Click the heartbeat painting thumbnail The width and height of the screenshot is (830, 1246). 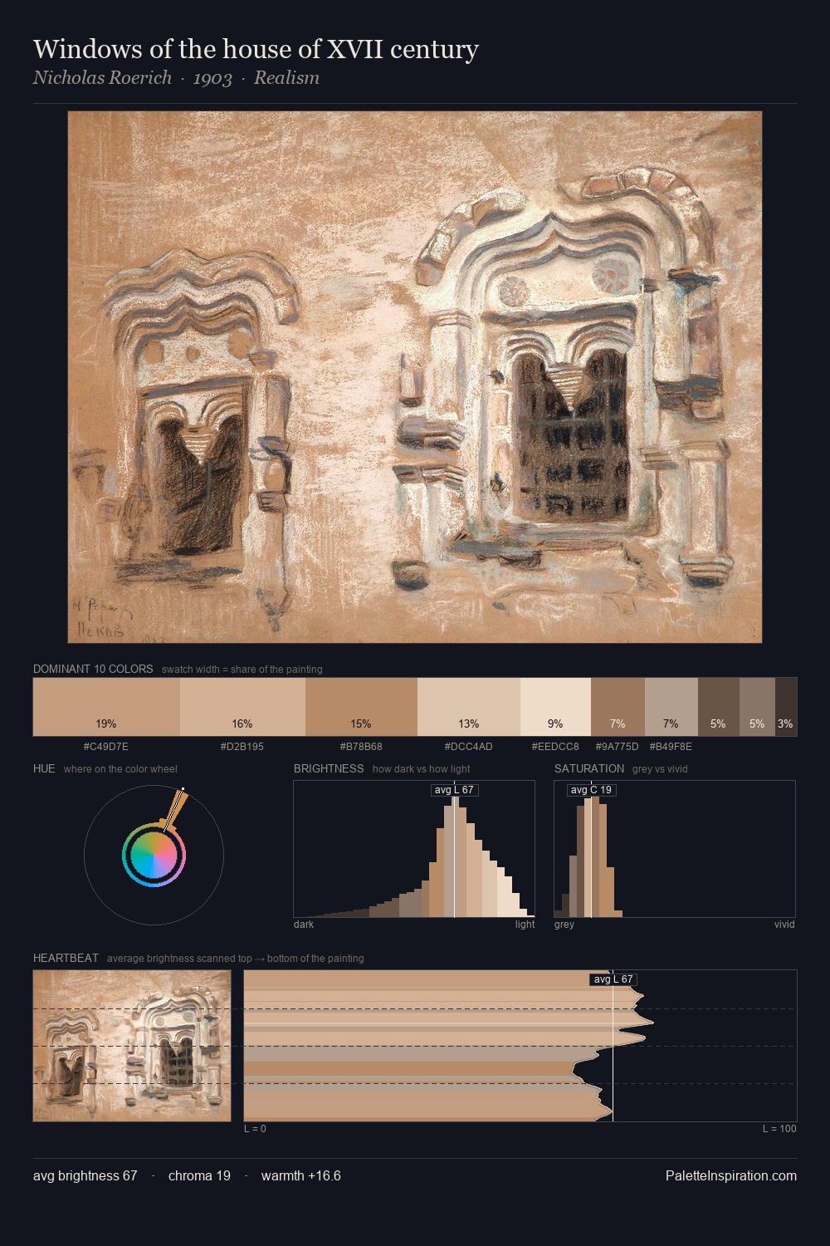pos(132,1046)
